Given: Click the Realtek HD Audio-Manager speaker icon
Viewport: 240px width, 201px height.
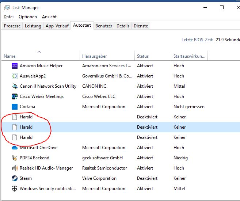Looking at the screenshot, I should point(15,168).
